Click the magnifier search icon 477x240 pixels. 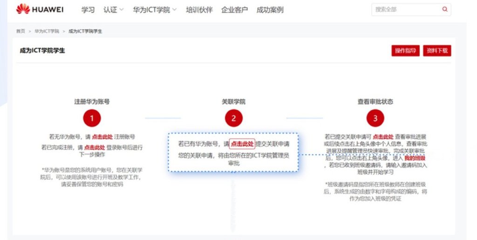click(444, 9)
